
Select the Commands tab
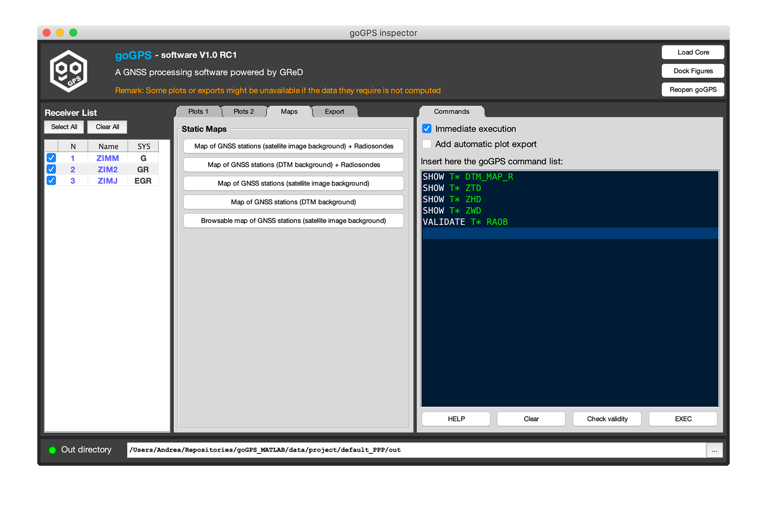pyautogui.click(x=451, y=112)
